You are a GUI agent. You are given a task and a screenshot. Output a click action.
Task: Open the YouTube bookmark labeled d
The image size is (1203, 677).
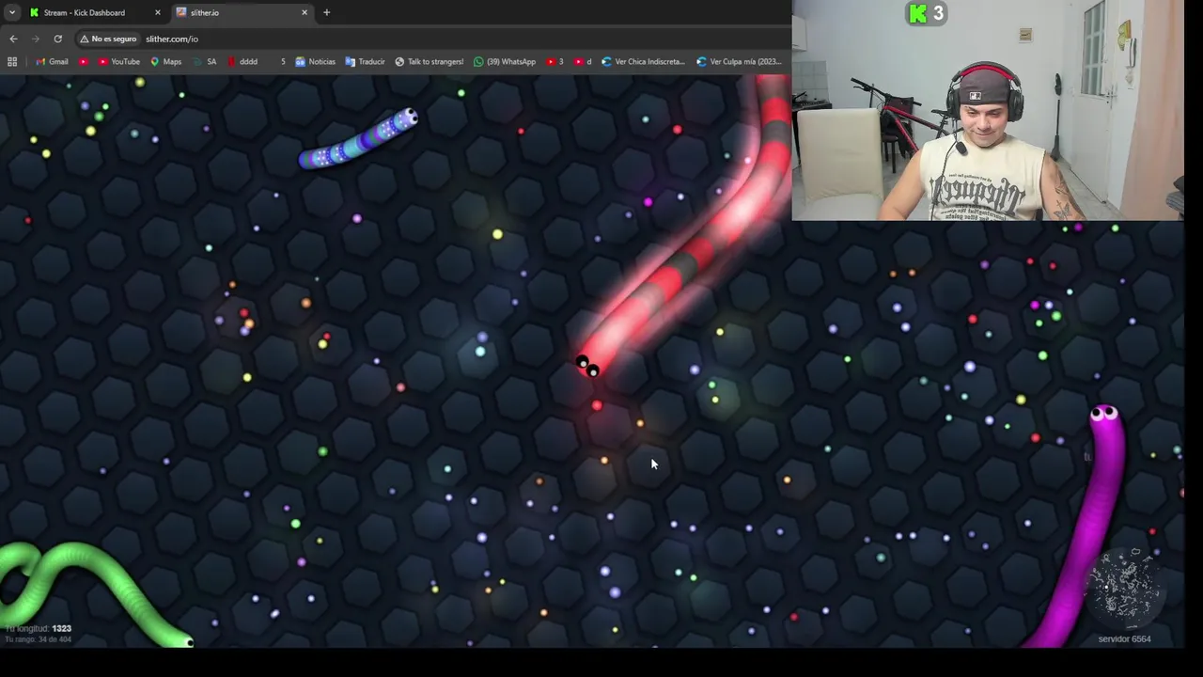[583, 61]
